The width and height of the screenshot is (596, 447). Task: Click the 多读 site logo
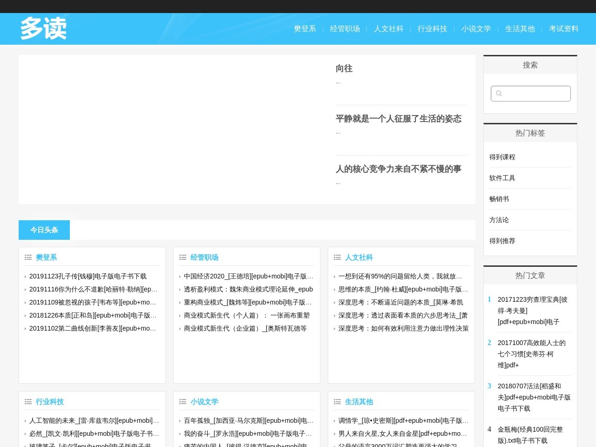pos(43,29)
